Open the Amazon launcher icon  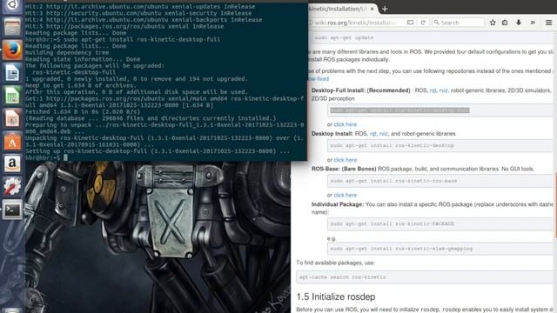coord(12,164)
